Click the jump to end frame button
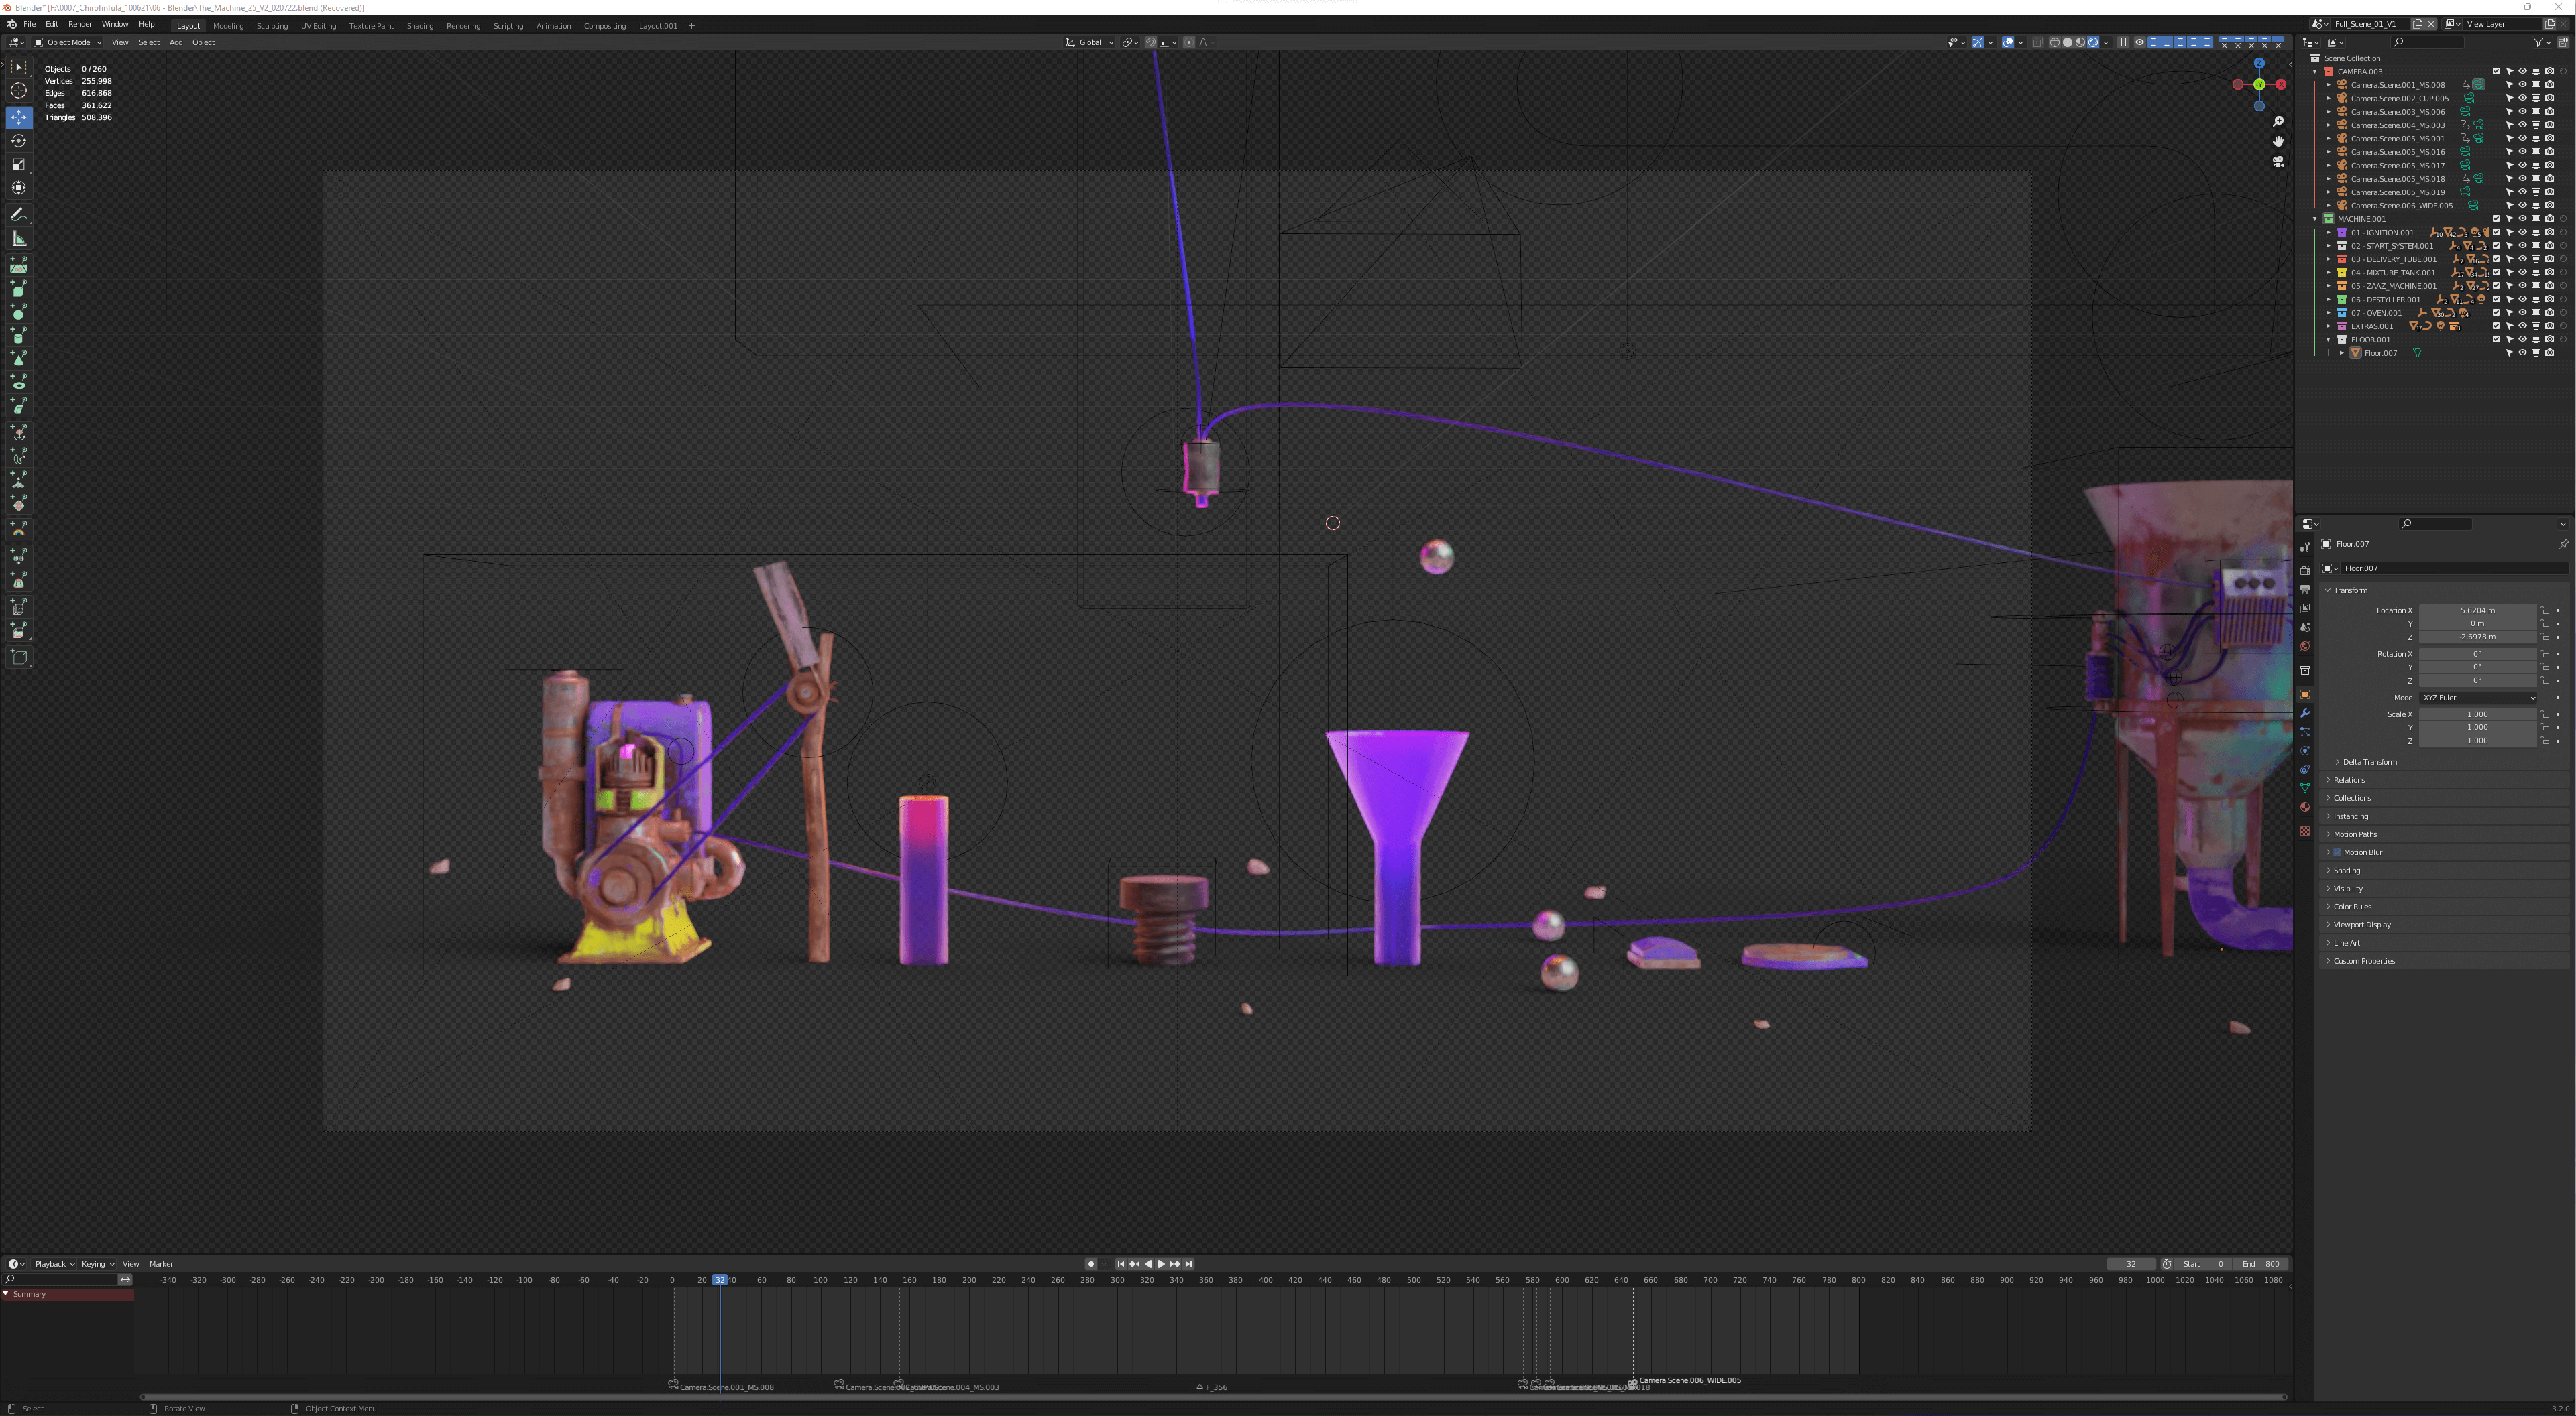 coord(1189,1264)
